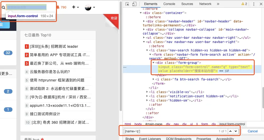Collapse the div form-group node
The width and height of the screenshot is (264, 140).
pos(154,63)
